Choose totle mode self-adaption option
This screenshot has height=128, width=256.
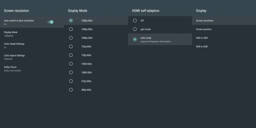pos(135,39)
